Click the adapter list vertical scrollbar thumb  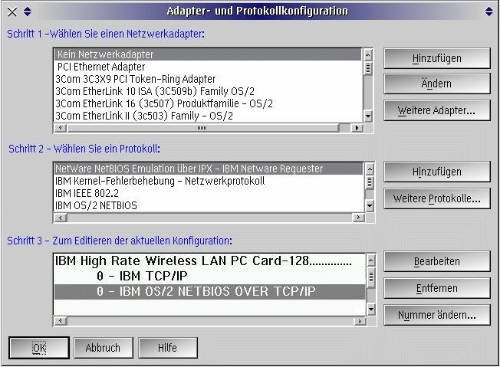coord(368,68)
